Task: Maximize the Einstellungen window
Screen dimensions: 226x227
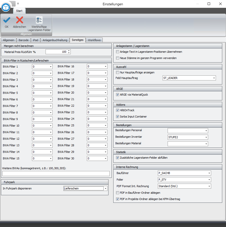Action: [209, 4]
